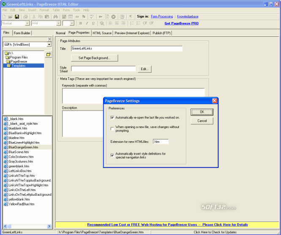Click the Align Left icon
Viewport: 281px width, 235px height.
coord(111,23)
